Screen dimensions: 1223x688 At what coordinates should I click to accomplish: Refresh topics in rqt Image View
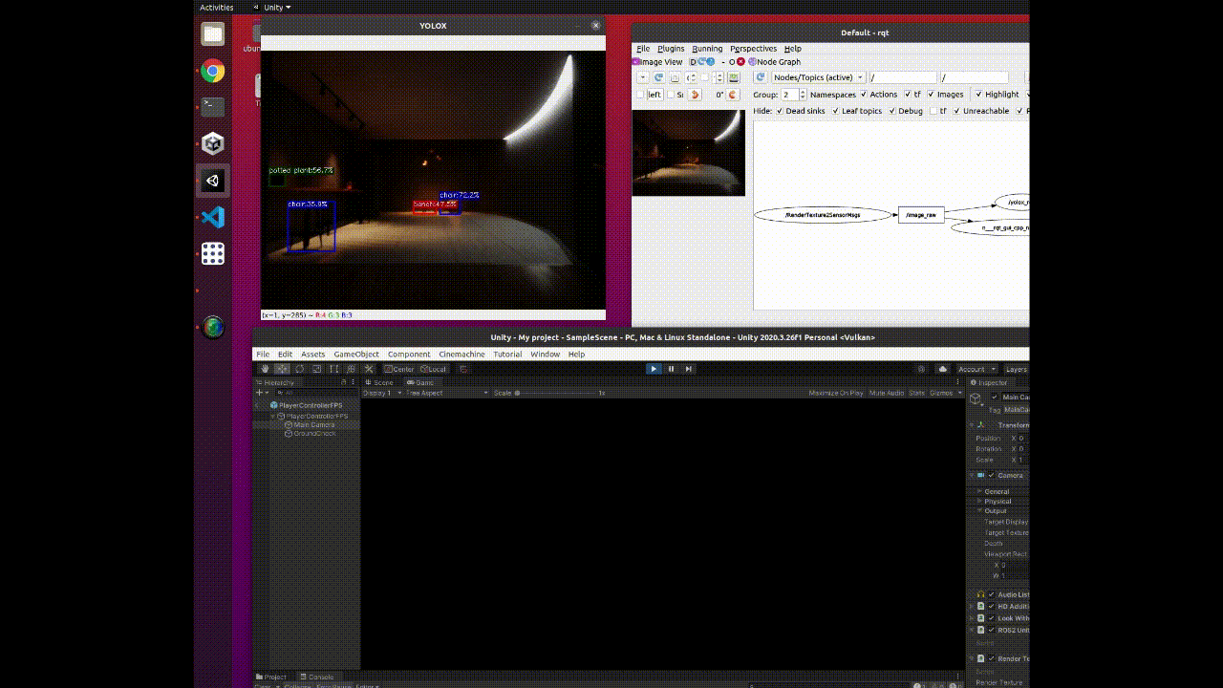pos(658,77)
